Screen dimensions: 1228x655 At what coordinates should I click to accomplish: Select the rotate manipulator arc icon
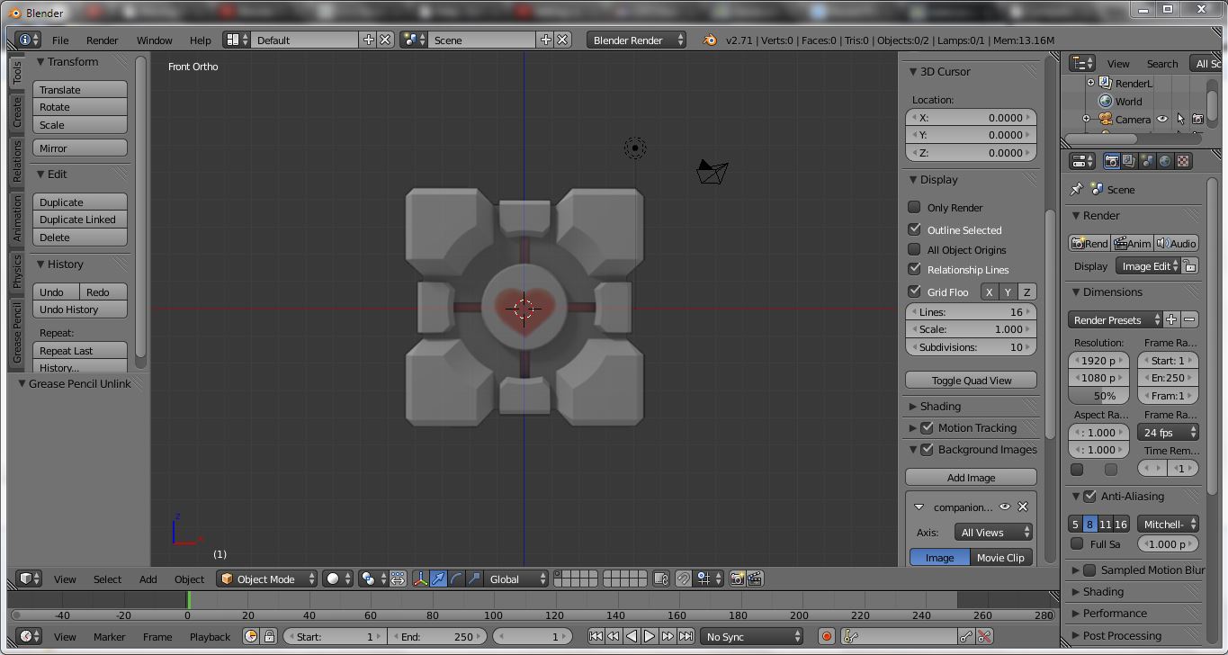[x=456, y=579]
